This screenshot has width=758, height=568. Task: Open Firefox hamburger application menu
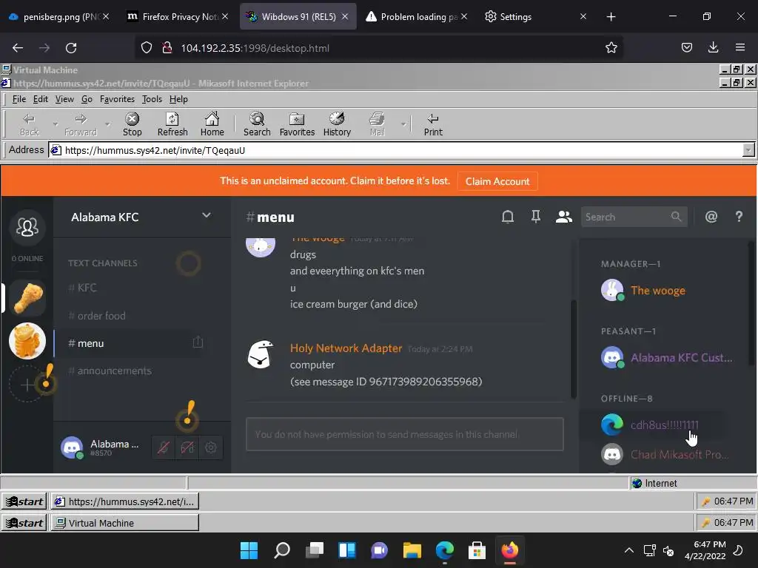tap(739, 47)
